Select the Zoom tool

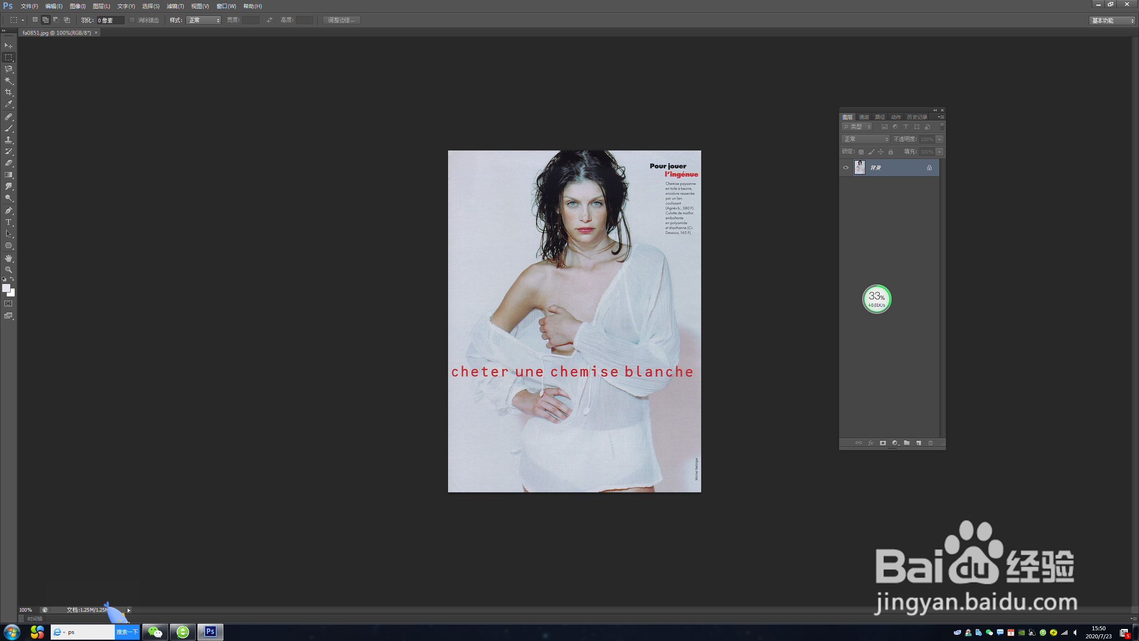[8, 270]
